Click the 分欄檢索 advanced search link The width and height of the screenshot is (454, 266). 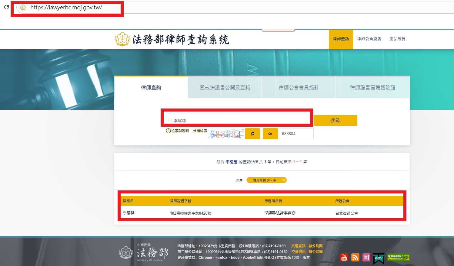[200, 131]
